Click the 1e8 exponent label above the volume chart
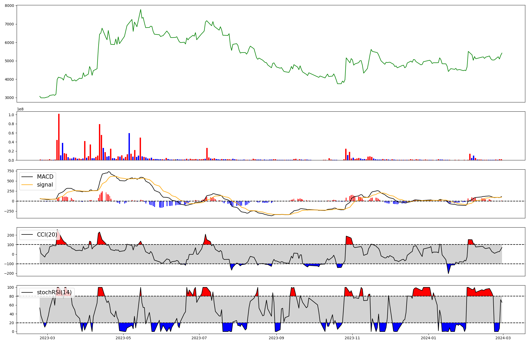The height and width of the screenshot is (344, 529). (x=20, y=109)
